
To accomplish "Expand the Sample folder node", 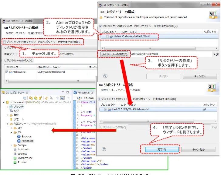I will [x=12, y=145].
